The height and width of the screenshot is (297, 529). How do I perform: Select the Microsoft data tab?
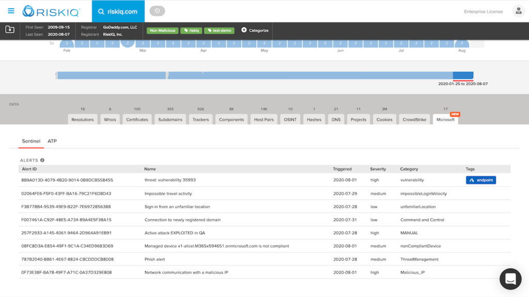point(445,120)
